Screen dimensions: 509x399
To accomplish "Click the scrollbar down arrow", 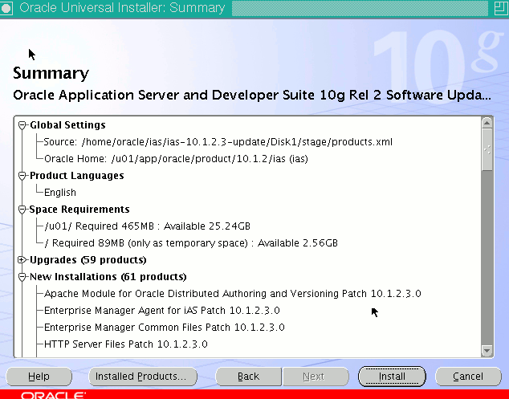I will (487, 351).
